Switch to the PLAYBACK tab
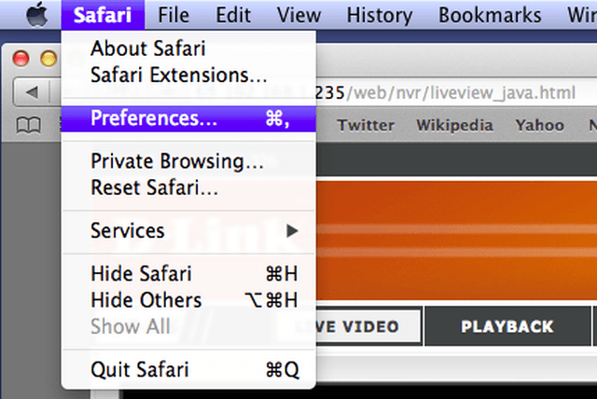The image size is (597, 399). [507, 326]
